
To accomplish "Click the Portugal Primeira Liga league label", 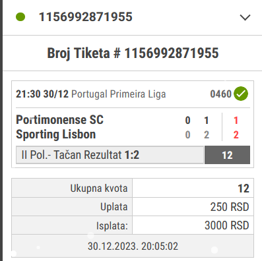I will (119, 94).
